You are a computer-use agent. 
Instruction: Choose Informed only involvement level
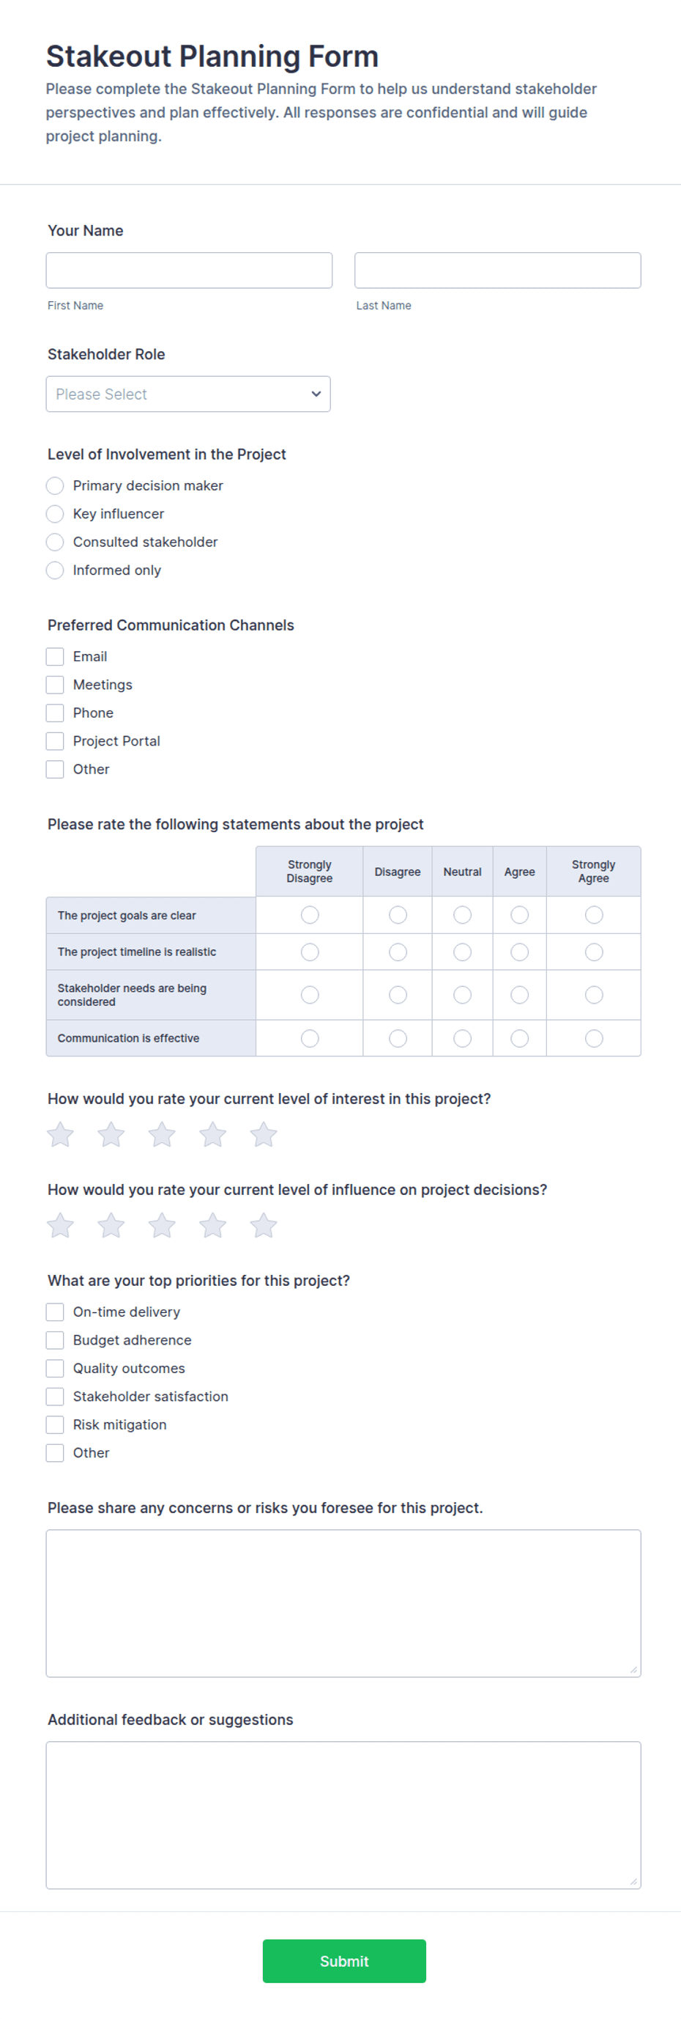pos(55,570)
